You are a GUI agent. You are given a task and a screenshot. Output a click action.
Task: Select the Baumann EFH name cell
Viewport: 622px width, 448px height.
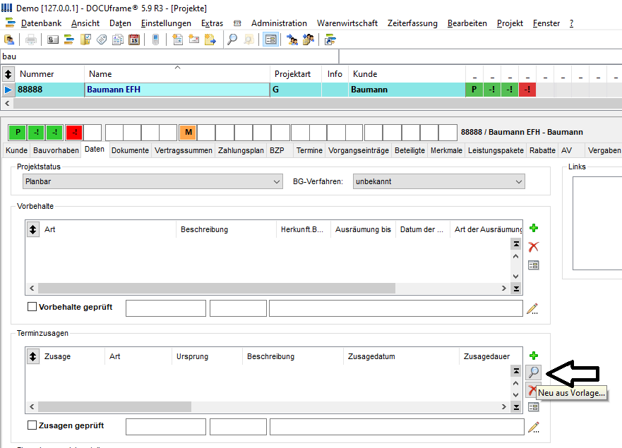click(177, 90)
